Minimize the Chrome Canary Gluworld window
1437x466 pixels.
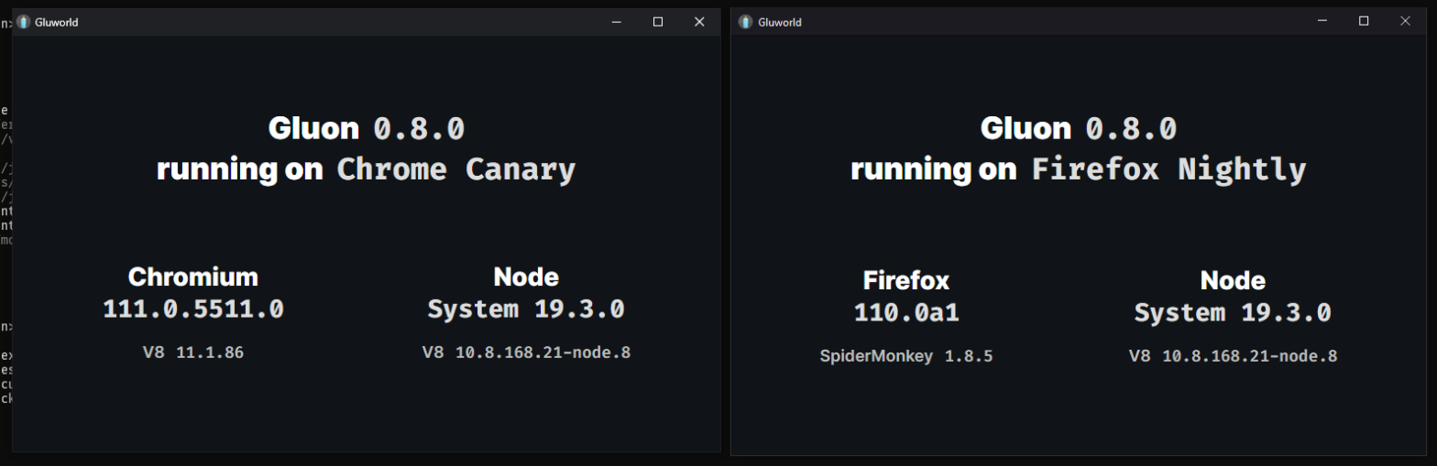[617, 22]
